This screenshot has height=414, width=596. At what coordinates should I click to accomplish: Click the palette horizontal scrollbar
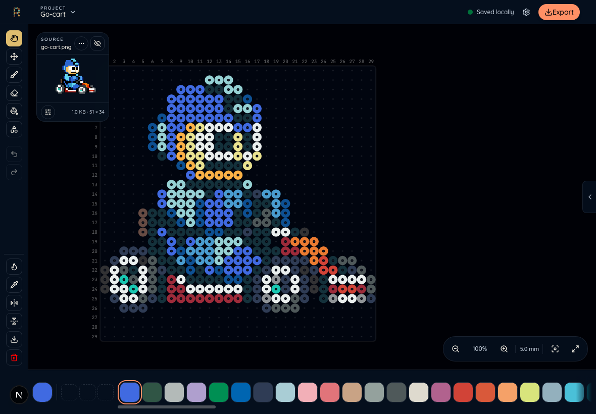(x=167, y=407)
